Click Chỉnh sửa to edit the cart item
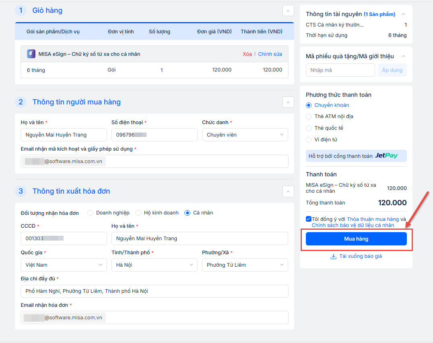The width and height of the screenshot is (433, 343). tap(270, 54)
